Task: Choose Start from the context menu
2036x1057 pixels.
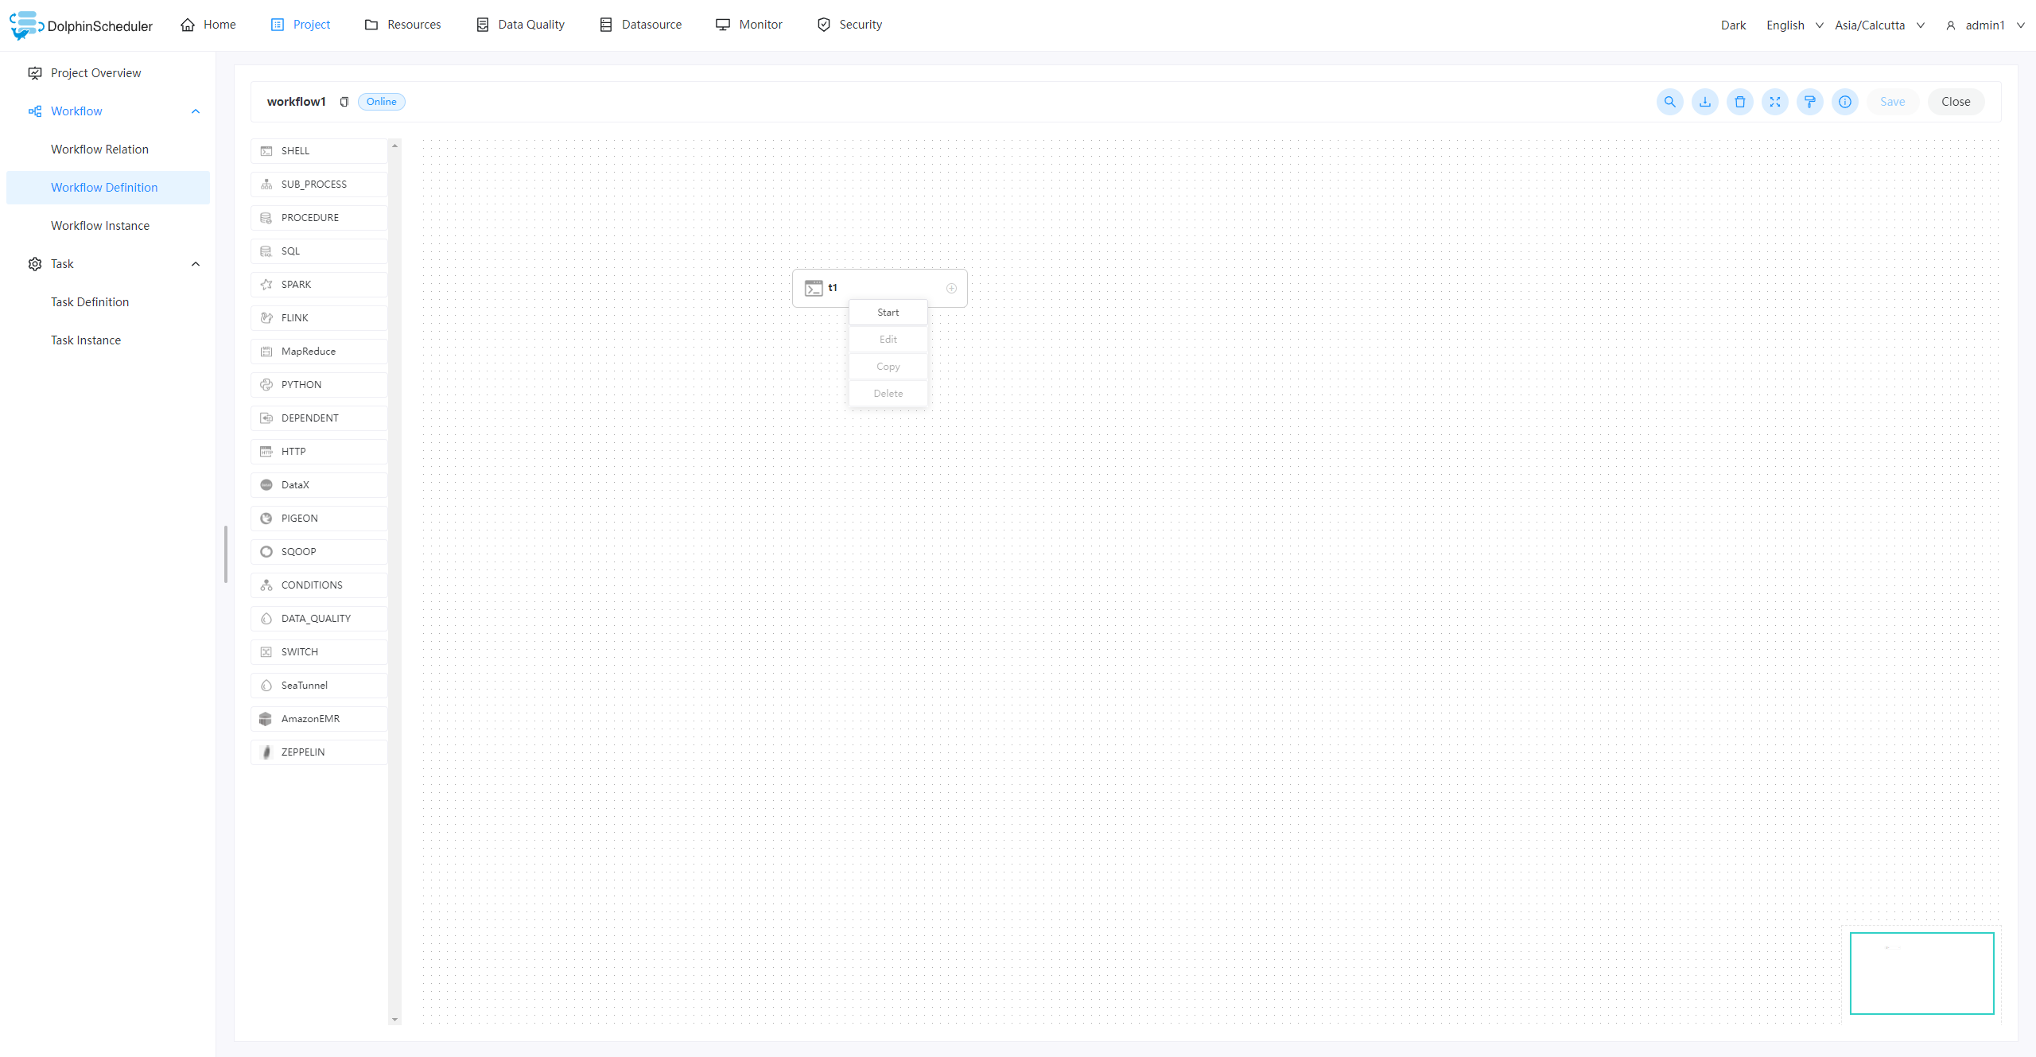Action: [x=888, y=313]
